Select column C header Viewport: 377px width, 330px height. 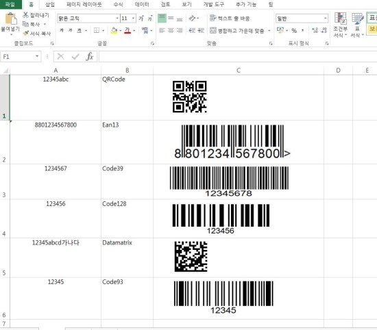click(239, 71)
